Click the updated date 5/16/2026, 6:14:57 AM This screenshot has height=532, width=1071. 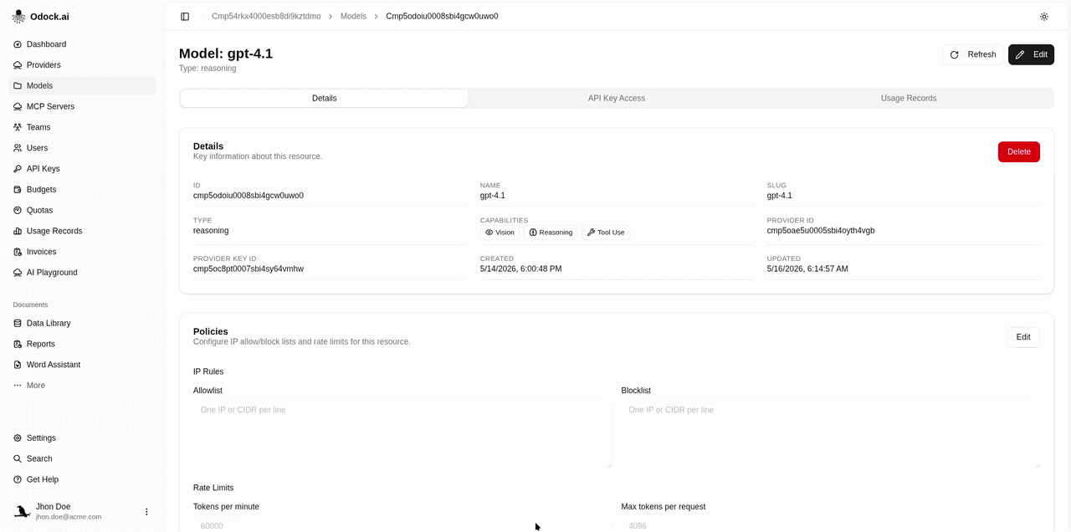(807, 269)
